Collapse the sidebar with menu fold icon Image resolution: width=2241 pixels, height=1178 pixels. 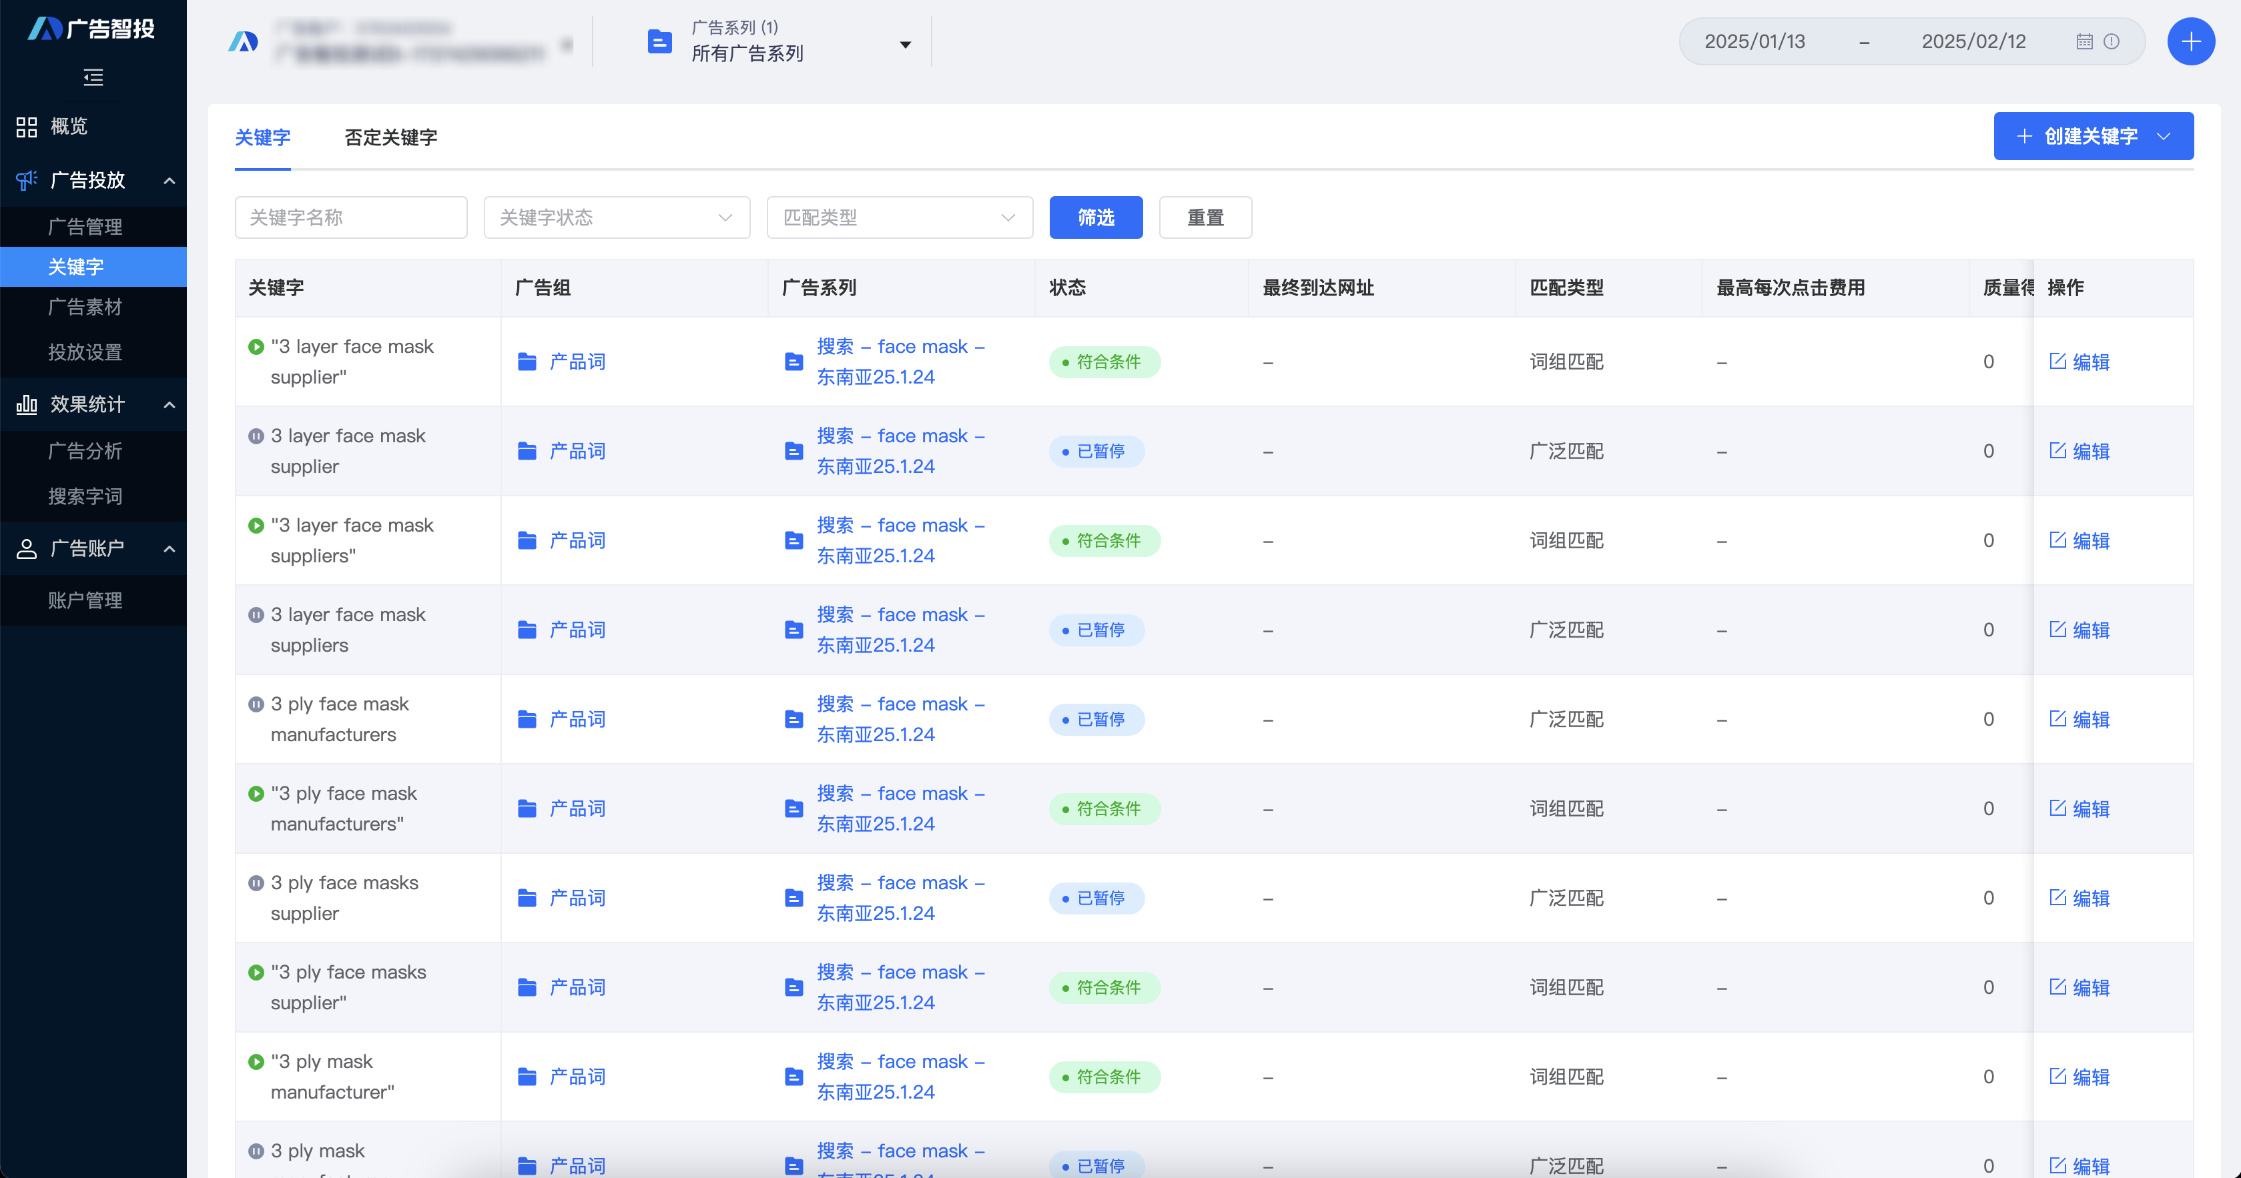pos(93,77)
